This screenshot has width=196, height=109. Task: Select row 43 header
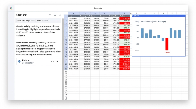[66, 99]
